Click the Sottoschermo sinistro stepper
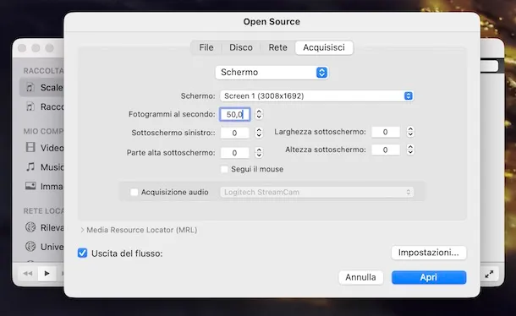 click(x=259, y=133)
